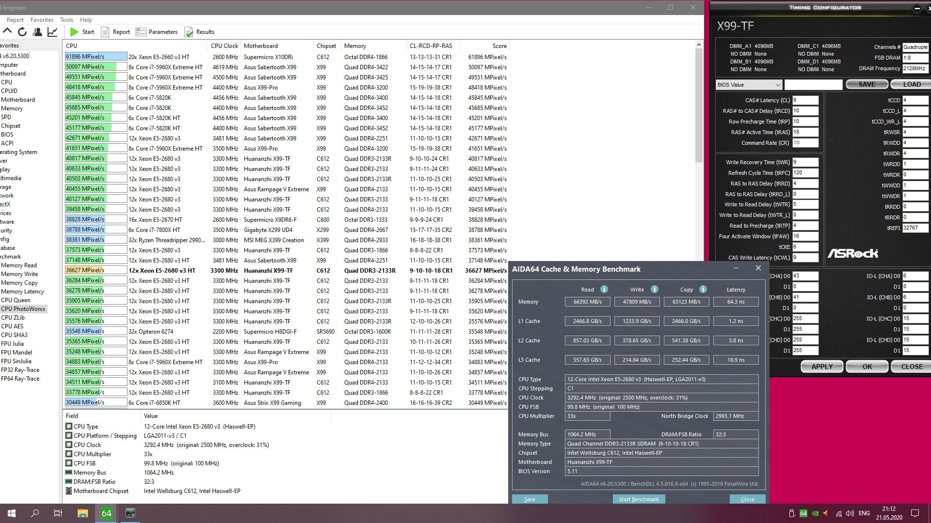
Task: Open the BIOS Value dropdown
Action: pyautogui.click(x=749, y=85)
